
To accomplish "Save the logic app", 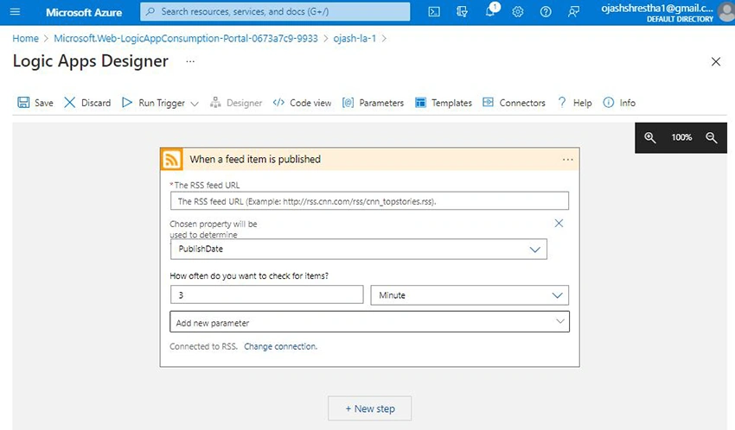I will 35,103.
